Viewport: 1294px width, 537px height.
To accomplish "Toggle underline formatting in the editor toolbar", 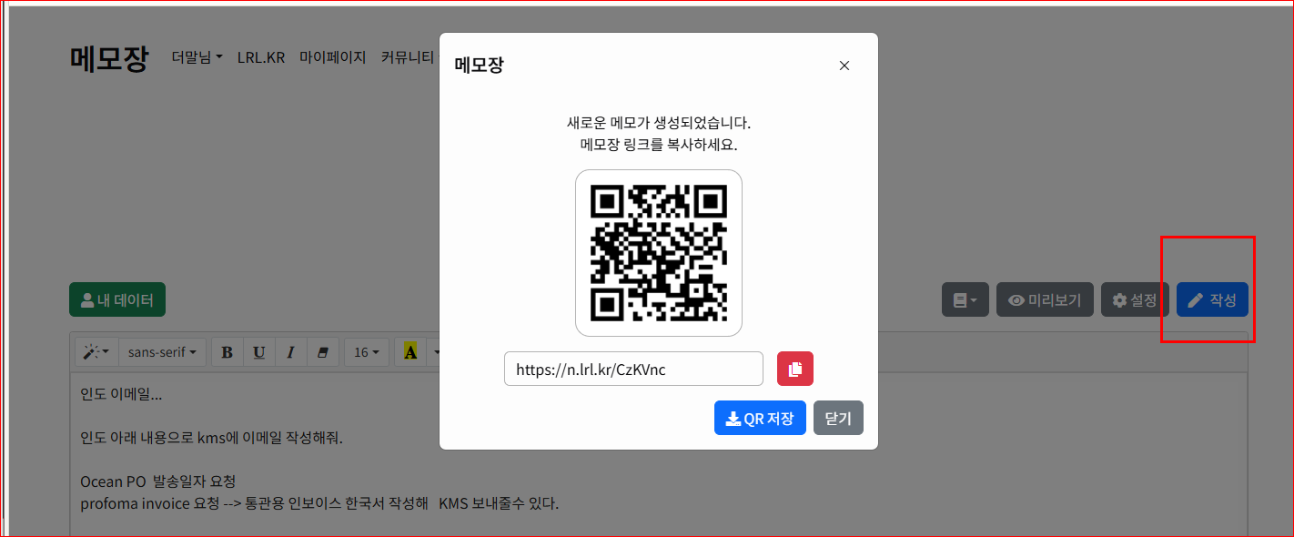I will [259, 352].
